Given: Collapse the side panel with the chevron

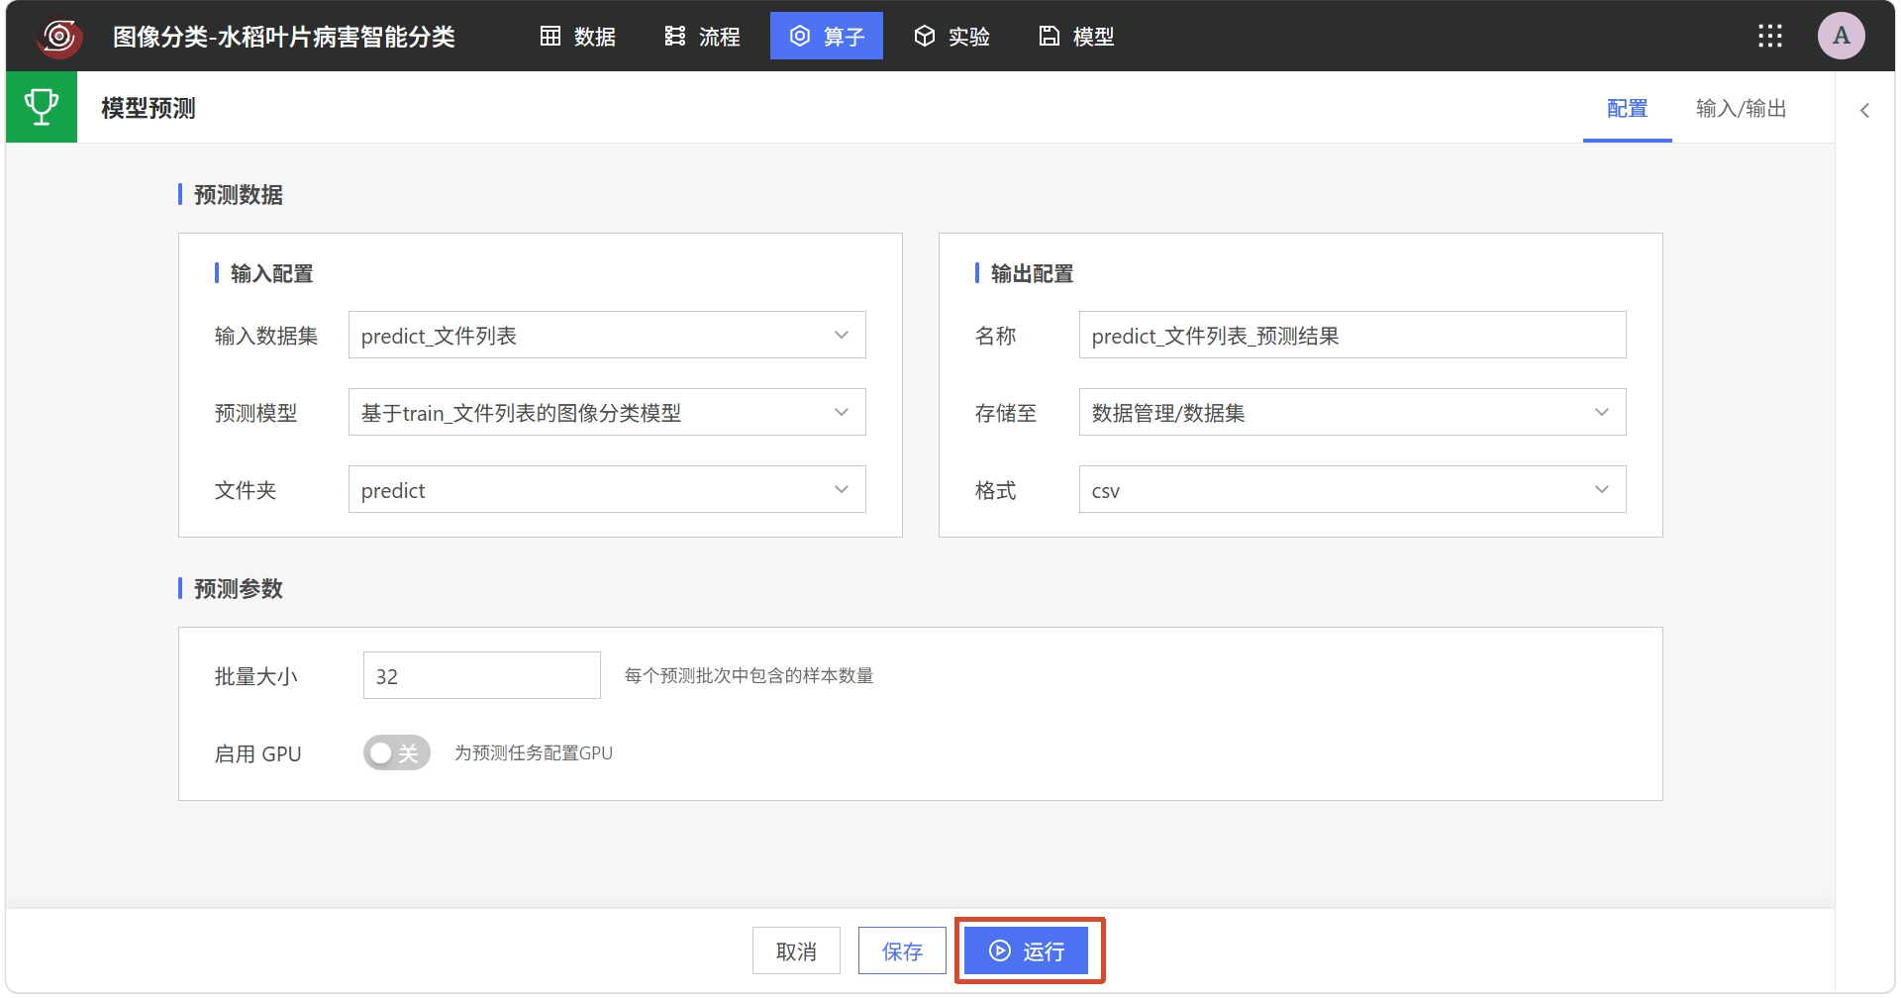Looking at the screenshot, I should click(x=1864, y=110).
